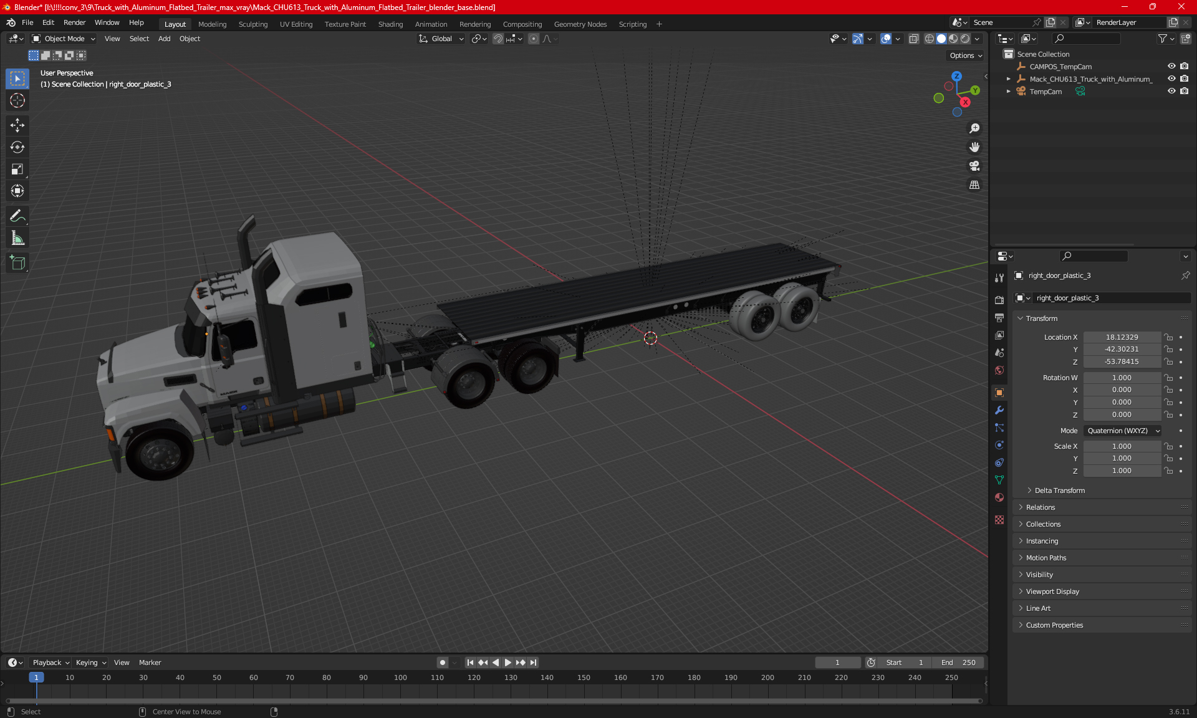The width and height of the screenshot is (1197, 718).
Task: Open the Tool properties tab
Action: pos(999,278)
